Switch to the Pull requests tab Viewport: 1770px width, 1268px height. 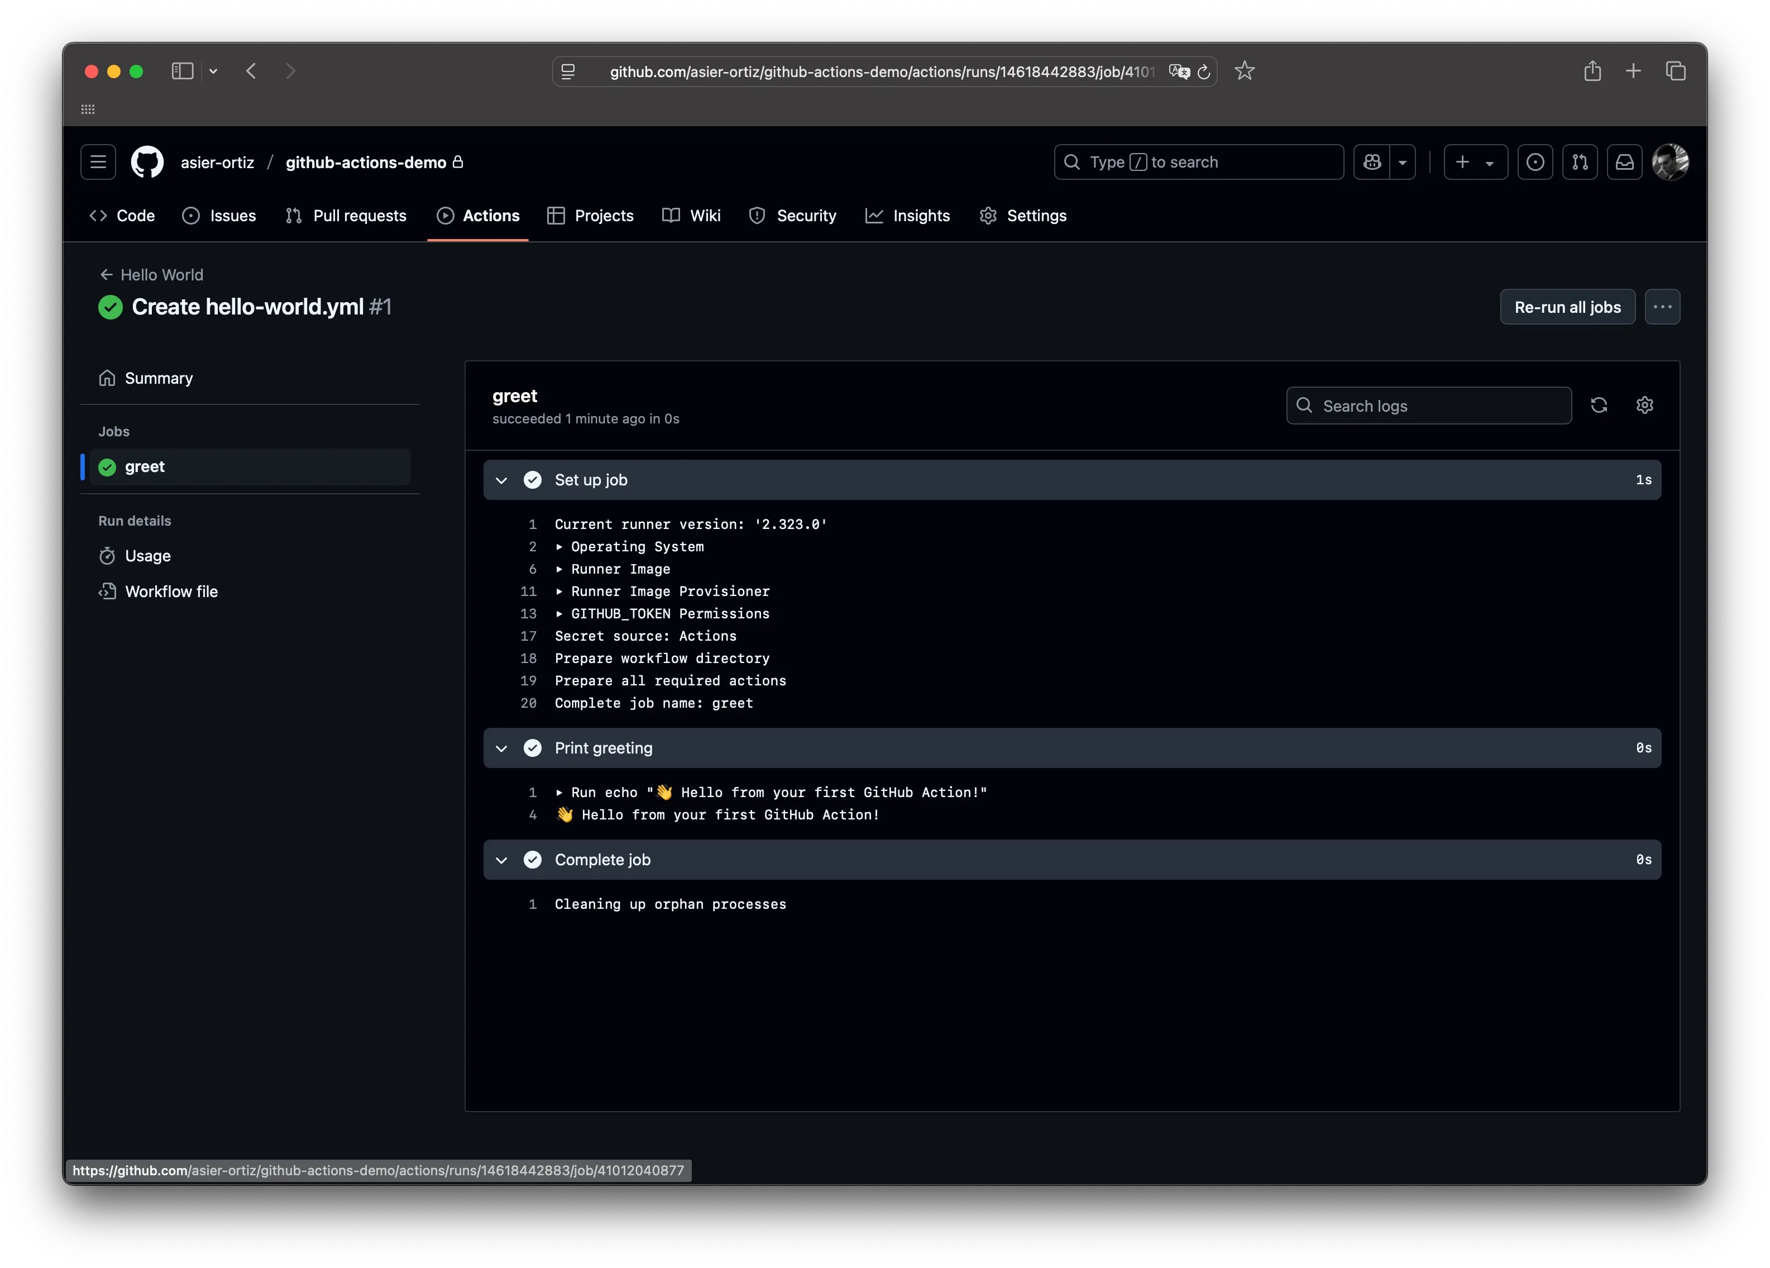pyautogui.click(x=346, y=216)
